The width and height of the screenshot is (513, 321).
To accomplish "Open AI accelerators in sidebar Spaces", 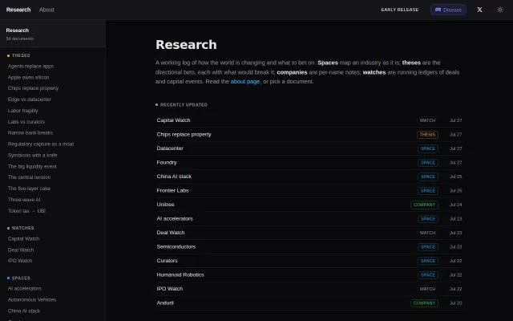I will coord(25,289).
